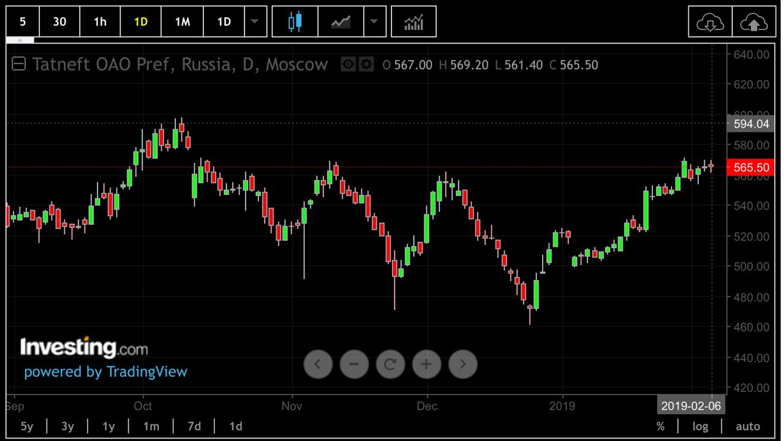The height and width of the screenshot is (441, 784).
Task: Click the Tatneft OAO Pref symbol title
Action: [179, 64]
